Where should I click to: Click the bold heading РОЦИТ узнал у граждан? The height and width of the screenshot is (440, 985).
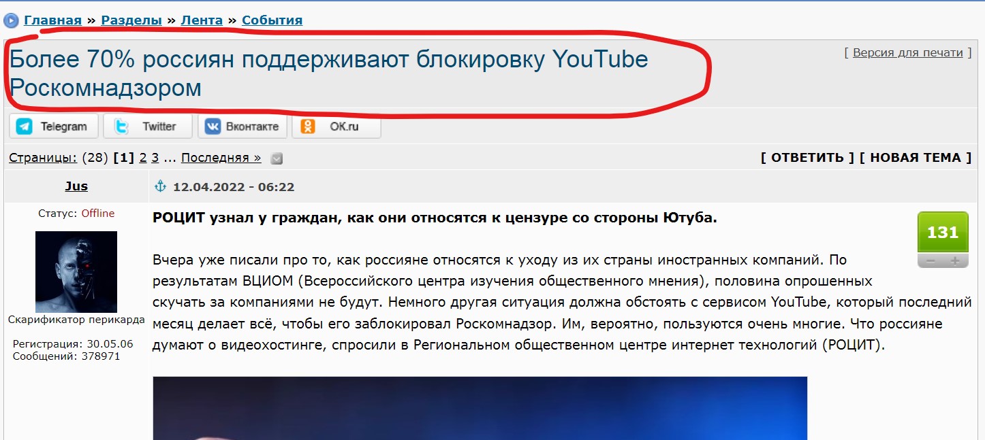click(x=435, y=218)
